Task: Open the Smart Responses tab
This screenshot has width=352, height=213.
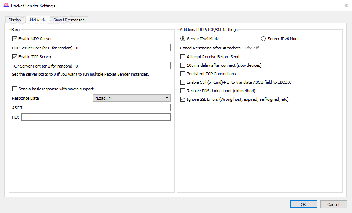Action: pos(69,20)
